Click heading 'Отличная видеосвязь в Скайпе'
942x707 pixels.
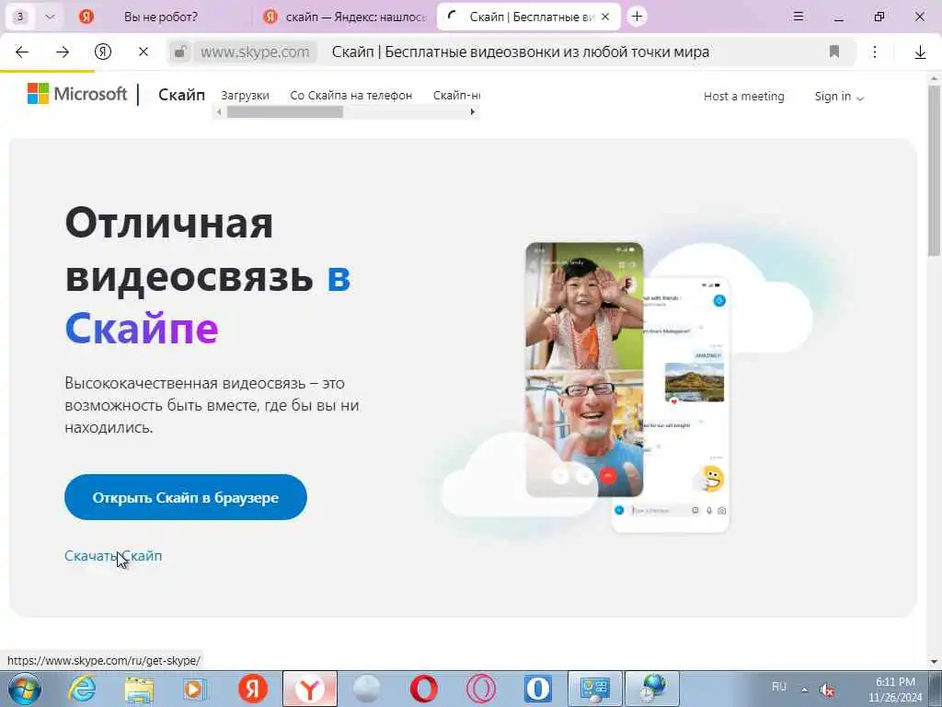[x=208, y=275]
